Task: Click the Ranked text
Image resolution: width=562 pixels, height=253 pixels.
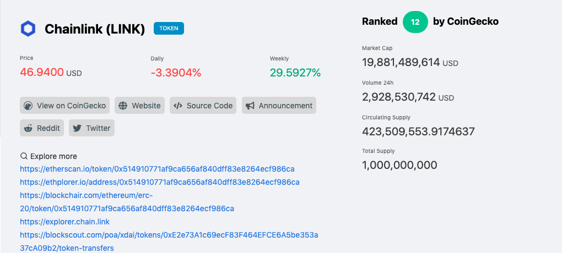Action: pos(380,21)
